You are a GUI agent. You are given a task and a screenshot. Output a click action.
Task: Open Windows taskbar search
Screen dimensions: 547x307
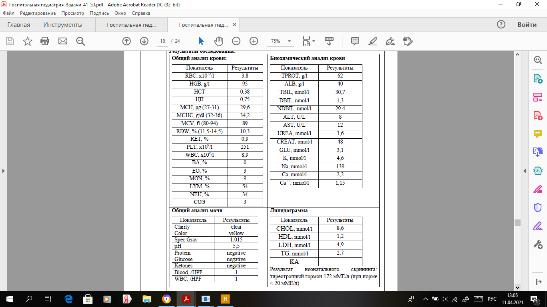click(29, 299)
